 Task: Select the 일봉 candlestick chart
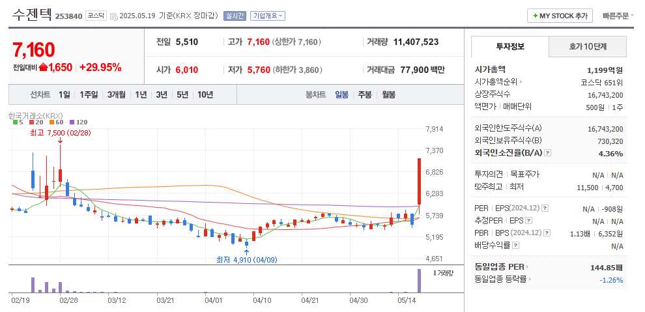tap(341, 94)
